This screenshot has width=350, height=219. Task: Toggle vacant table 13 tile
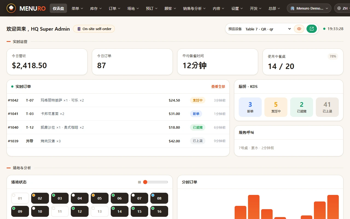[100, 211]
